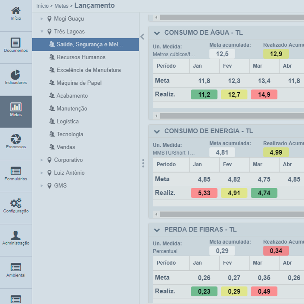Click the panel splitter dots handle
Screen dimensions: 304x304
[143, 163]
